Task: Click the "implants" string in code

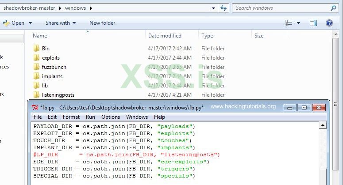Action: [x=174, y=147]
